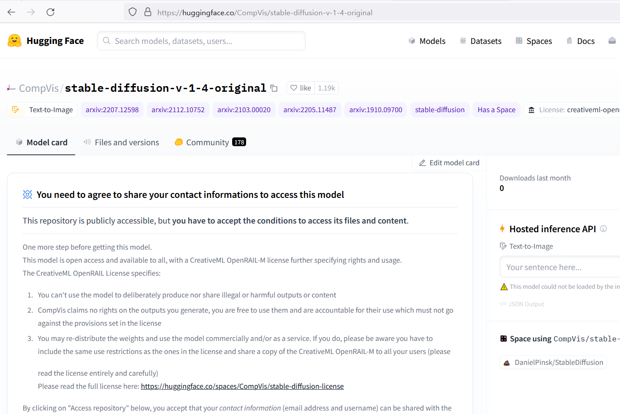Click the tag icon beside Text-to-Image
This screenshot has width=620, height=414.
point(16,110)
